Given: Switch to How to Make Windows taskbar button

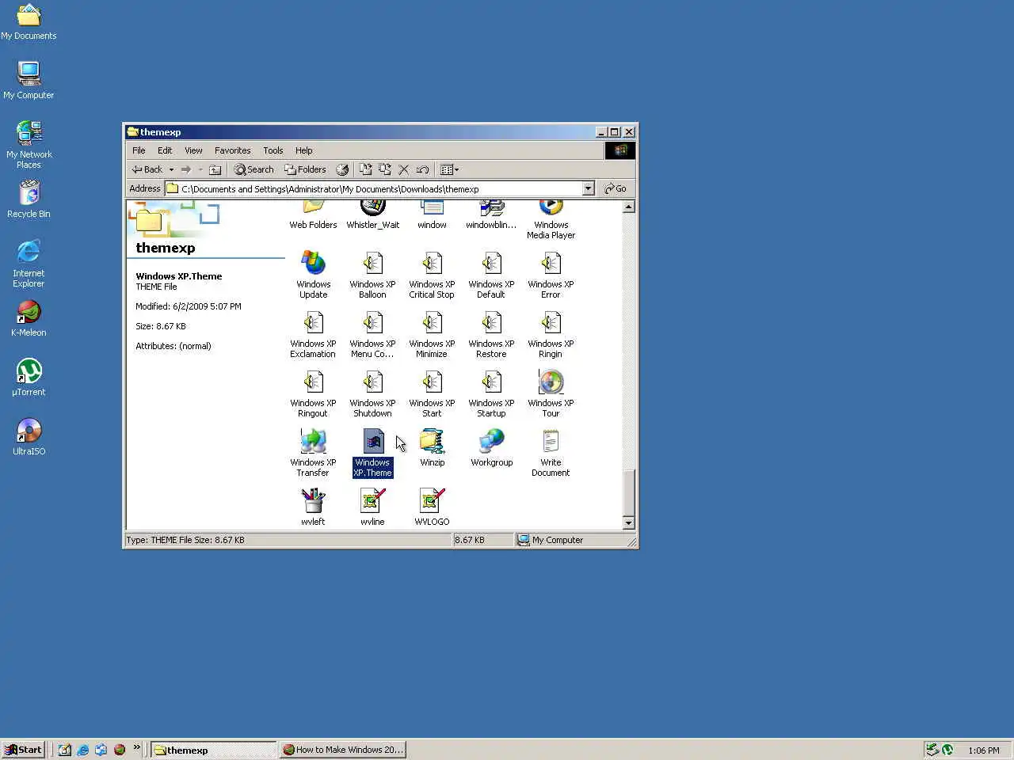Looking at the screenshot, I should click(343, 750).
